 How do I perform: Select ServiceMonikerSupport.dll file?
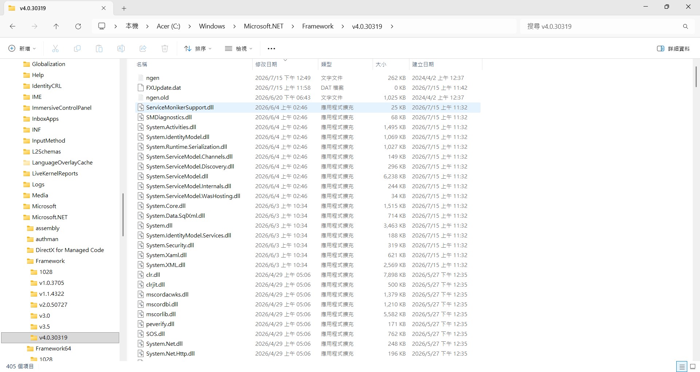[308, 108]
